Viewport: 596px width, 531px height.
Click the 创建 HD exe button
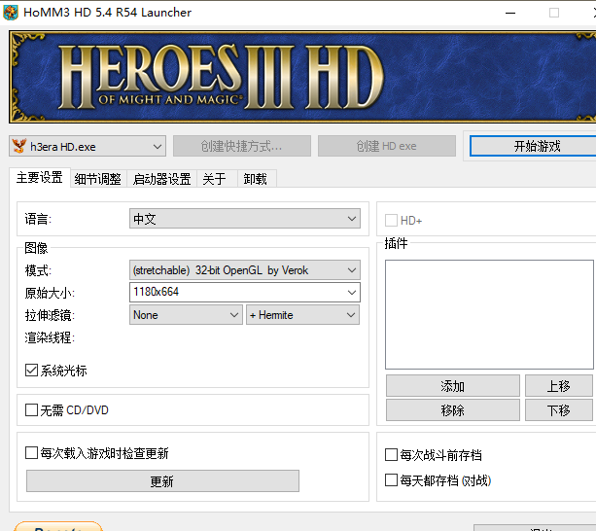387,146
